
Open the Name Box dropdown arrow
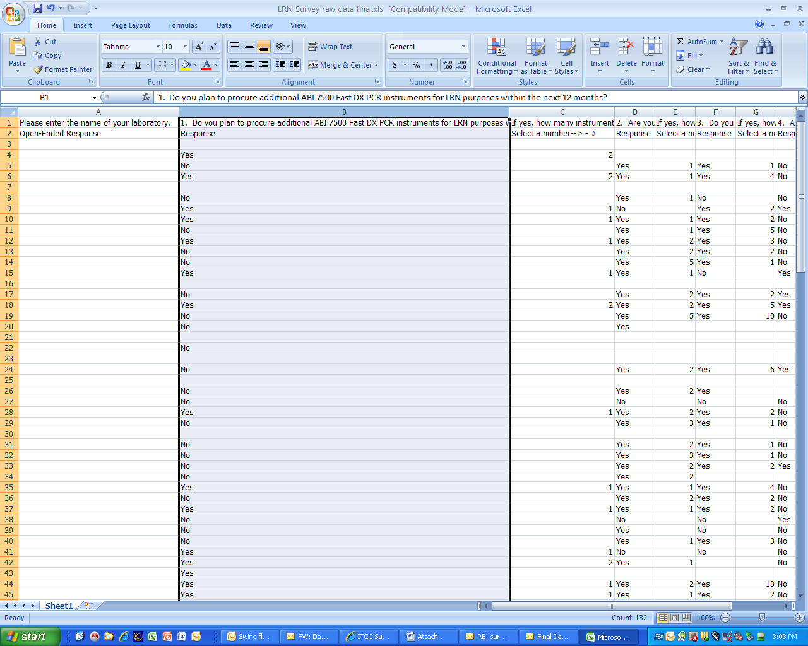coord(94,98)
